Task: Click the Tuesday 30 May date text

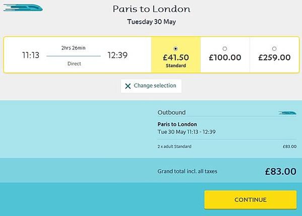Action: (151, 22)
